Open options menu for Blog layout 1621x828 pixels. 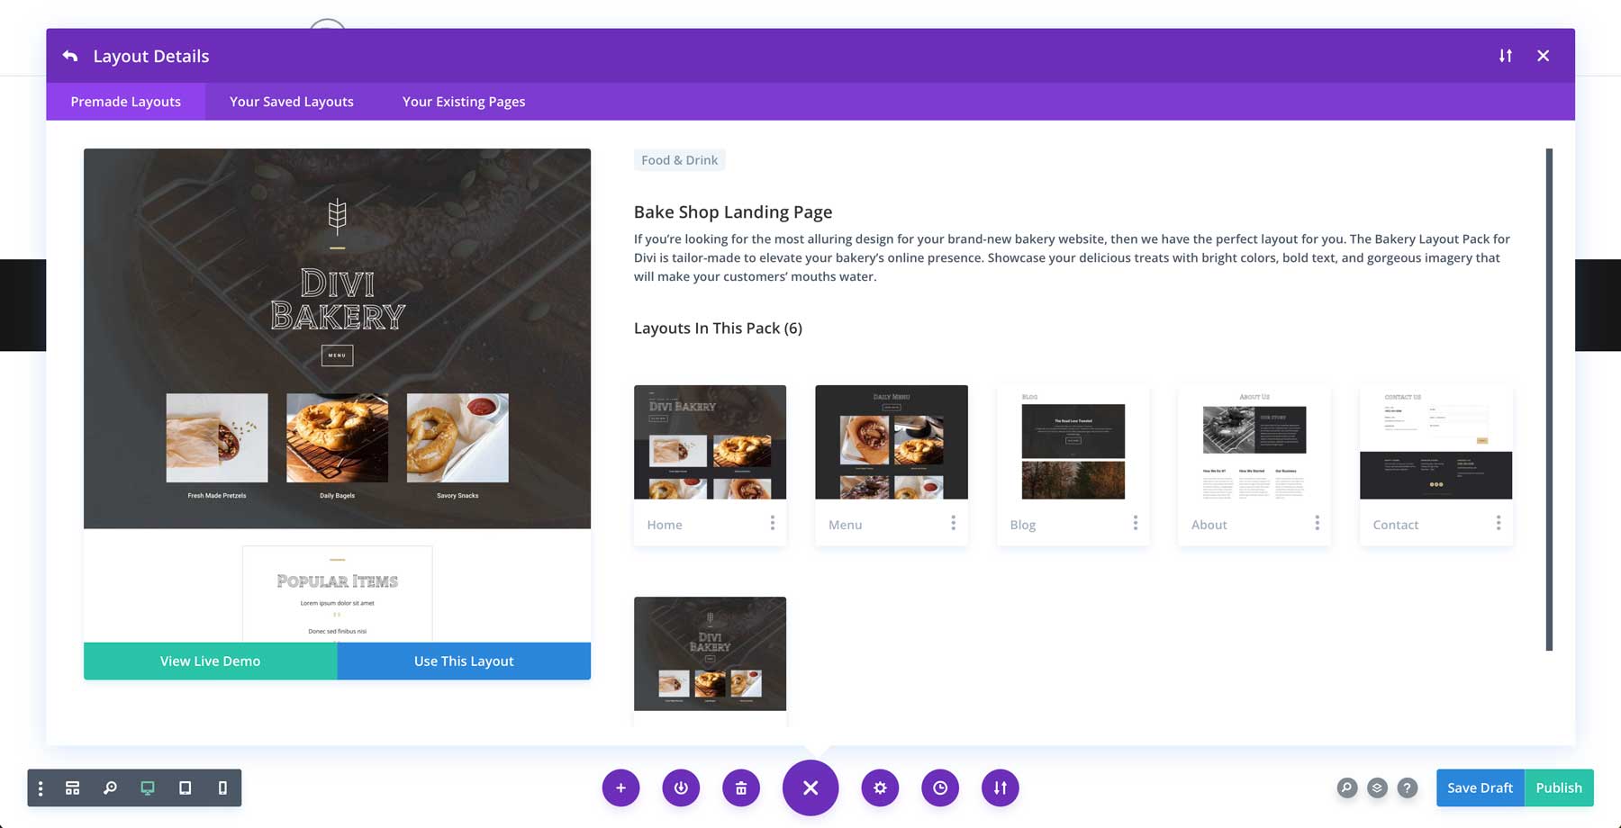[1136, 523]
